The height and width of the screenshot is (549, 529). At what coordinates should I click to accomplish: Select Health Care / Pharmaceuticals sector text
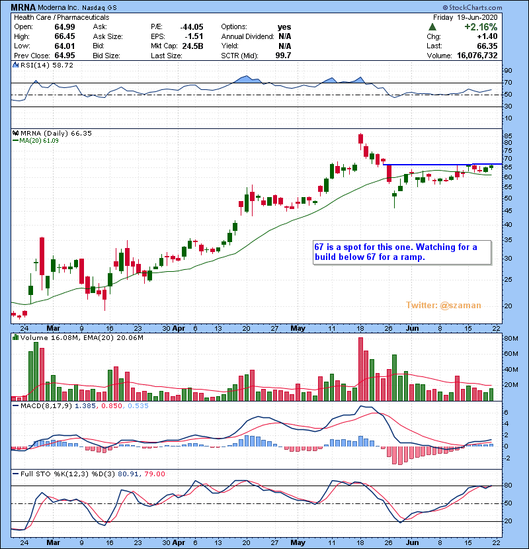[61, 17]
